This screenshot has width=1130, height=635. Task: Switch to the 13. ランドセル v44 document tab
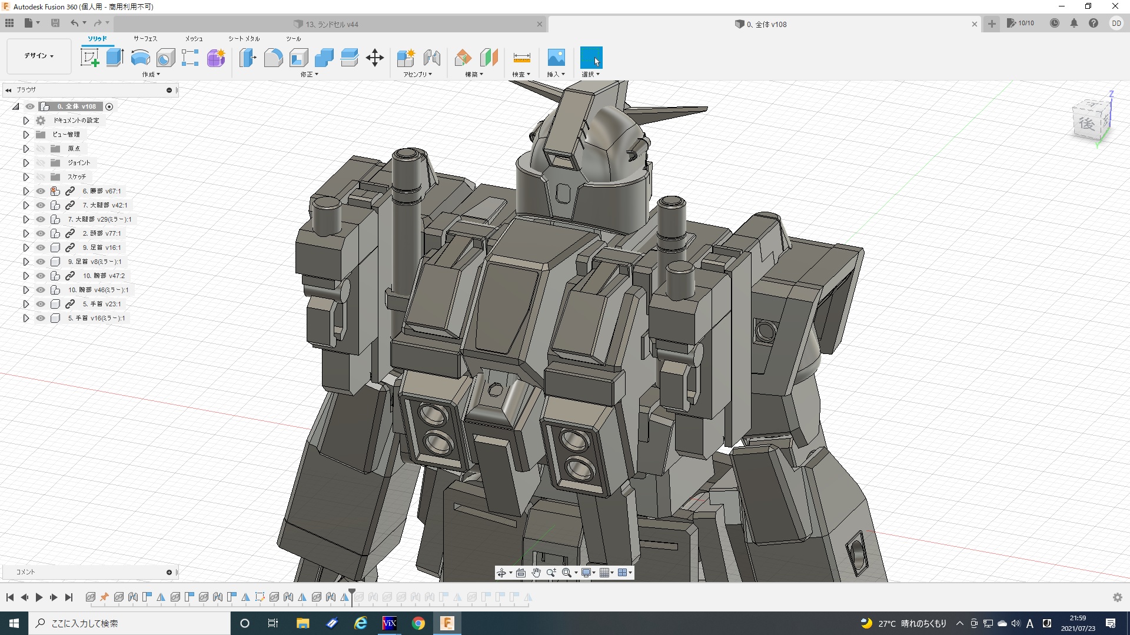click(x=332, y=24)
